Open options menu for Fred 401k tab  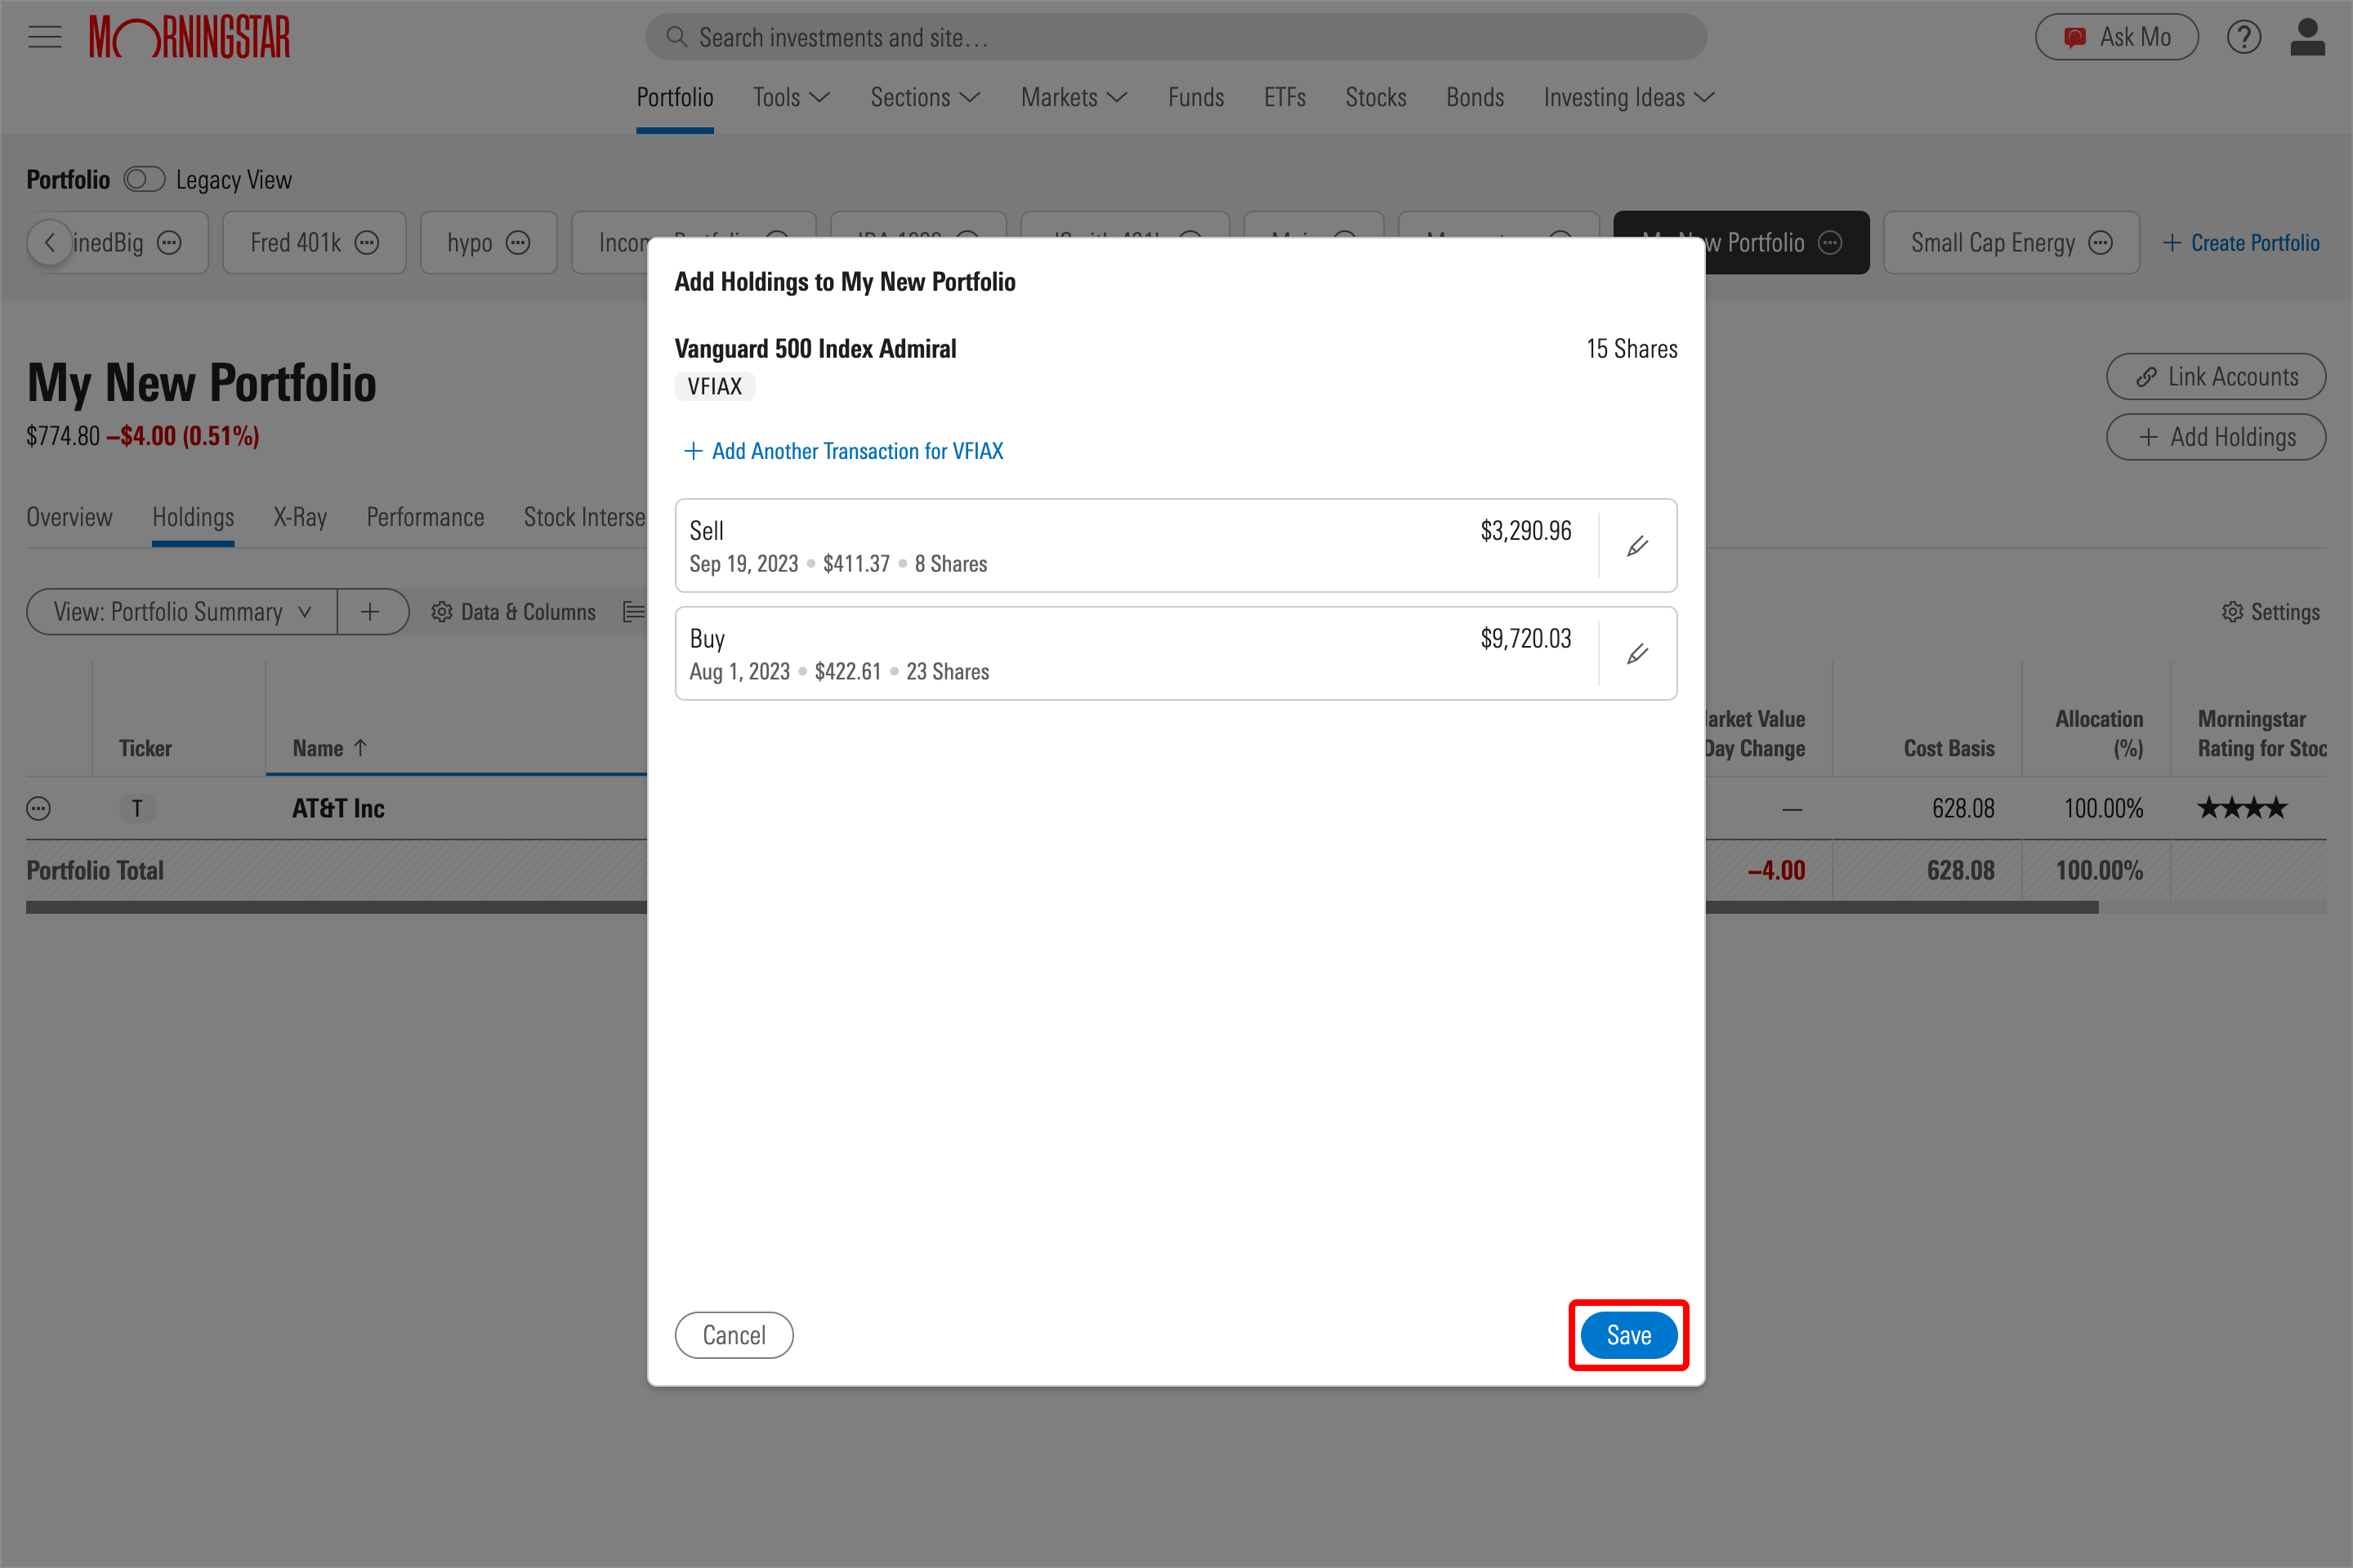coord(367,243)
